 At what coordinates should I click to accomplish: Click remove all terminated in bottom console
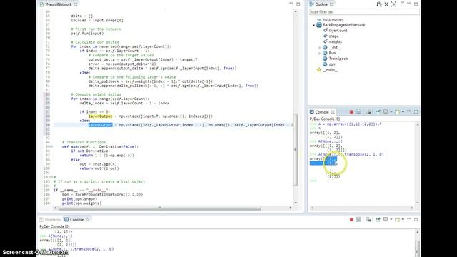click(x=368, y=219)
